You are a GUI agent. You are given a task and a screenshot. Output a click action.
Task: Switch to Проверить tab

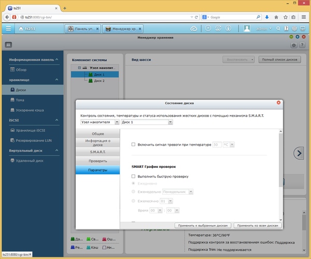pos(98,161)
